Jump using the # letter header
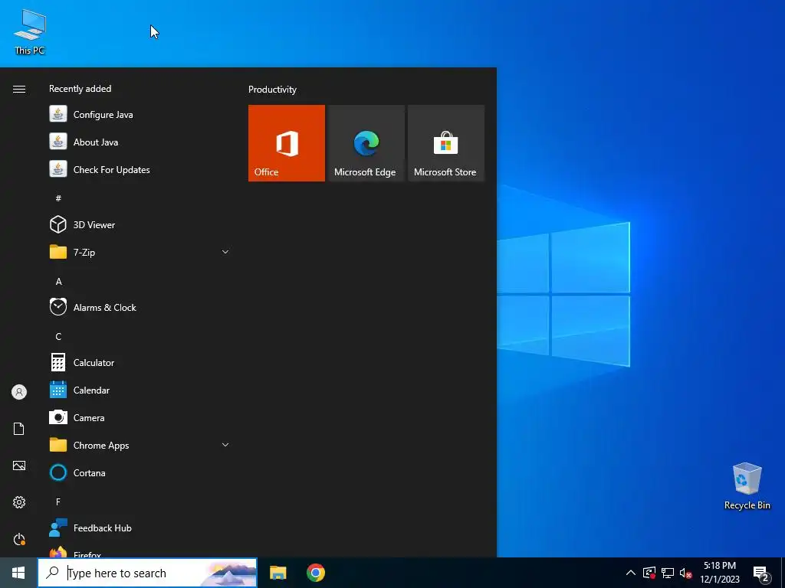This screenshot has width=785, height=588. [58, 198]
